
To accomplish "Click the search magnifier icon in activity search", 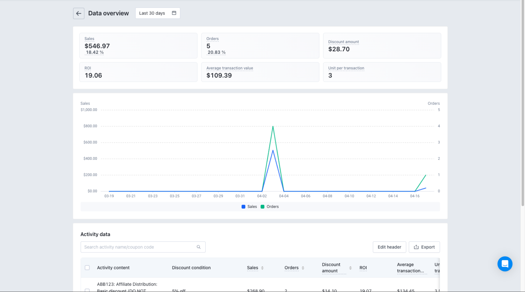I will (199, 247).
